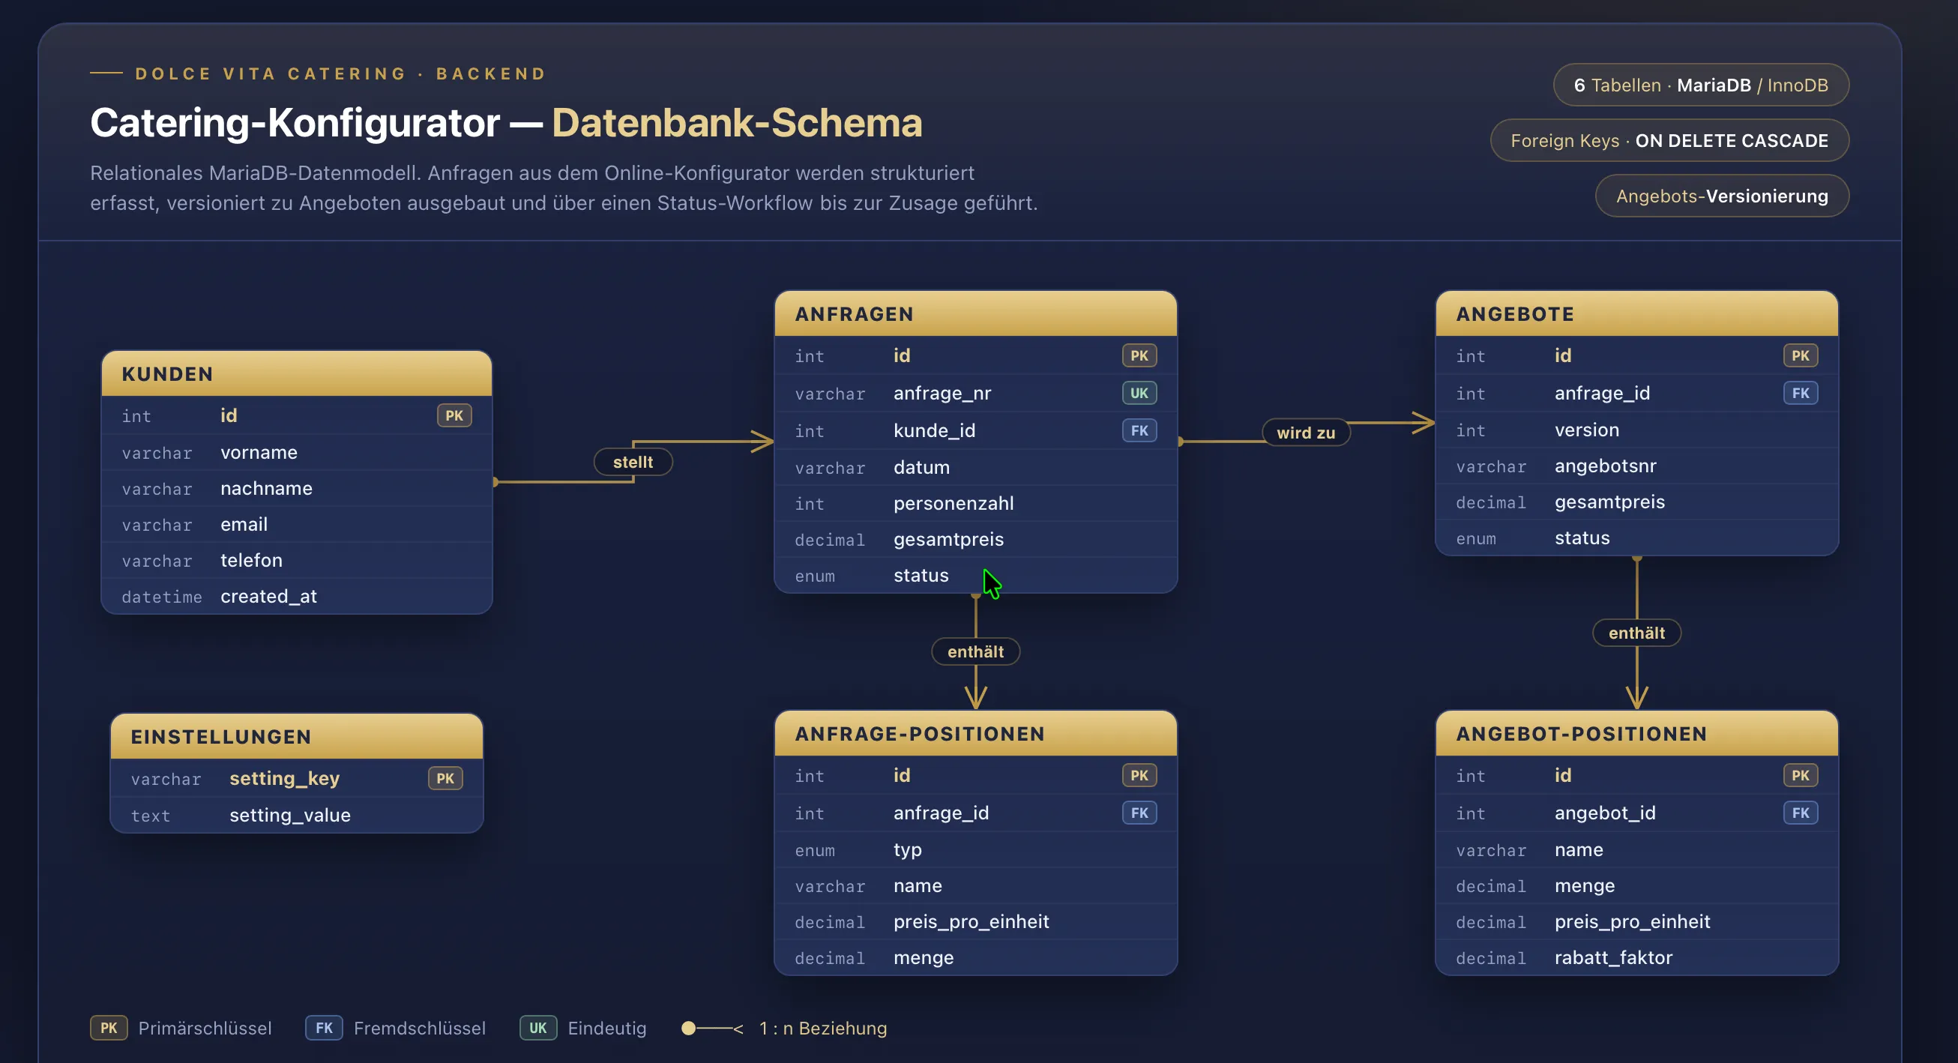1958x1063 pixels.
Task: Click the '6 Tabellen · MariaDB / InnoDB' pill
Action: [x=1700, y=85]
